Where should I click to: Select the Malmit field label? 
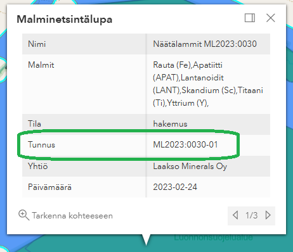[41, 65]
